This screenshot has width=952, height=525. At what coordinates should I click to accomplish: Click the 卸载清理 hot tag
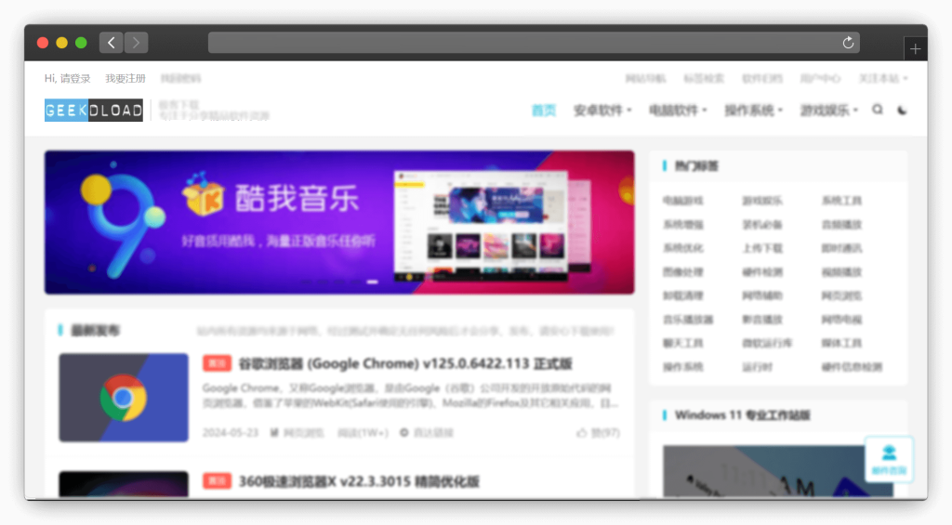coord(683,295)
